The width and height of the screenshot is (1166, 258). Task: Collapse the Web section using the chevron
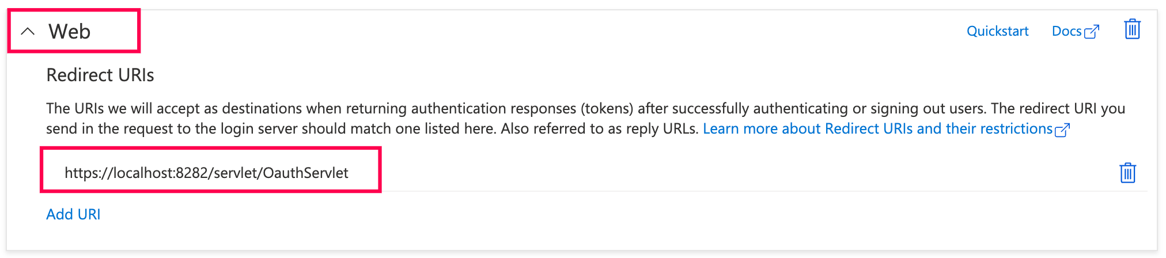click(28, 32)
